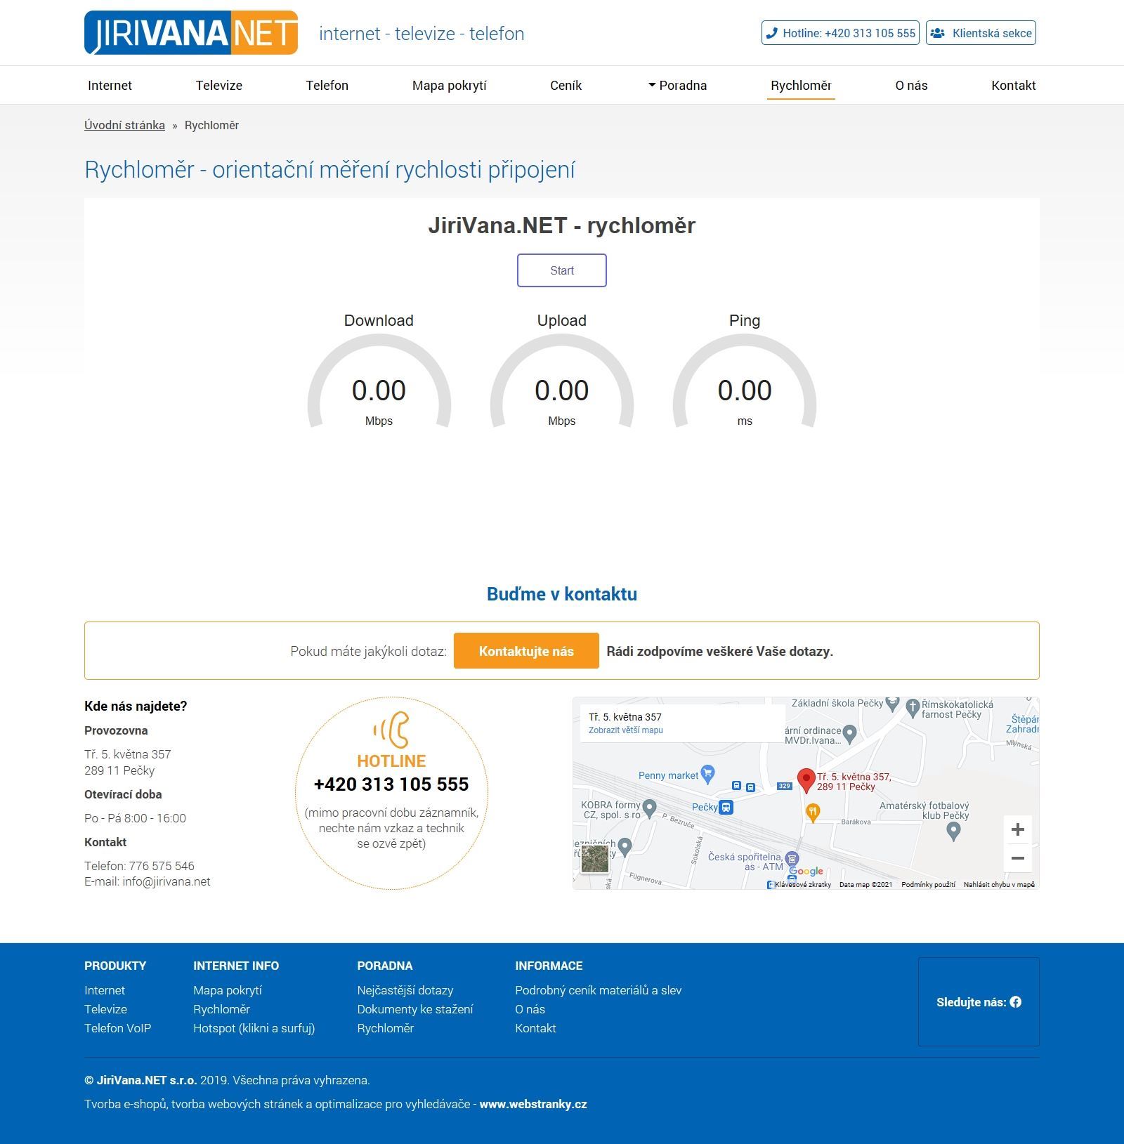
Task: Go to Mapa pokrytí in the navigation
Action: click(450, 86)
